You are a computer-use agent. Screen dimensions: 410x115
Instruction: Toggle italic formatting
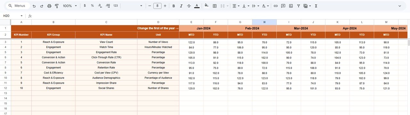pos(181,6)
